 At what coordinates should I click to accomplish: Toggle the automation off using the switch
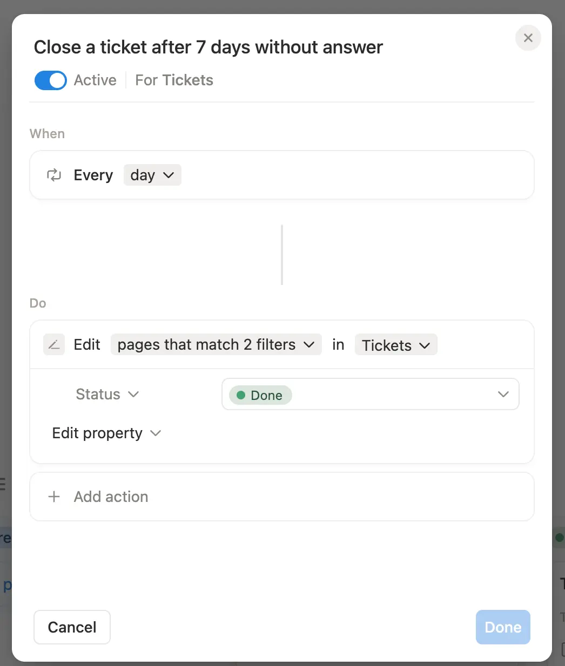tap(50, 80)
